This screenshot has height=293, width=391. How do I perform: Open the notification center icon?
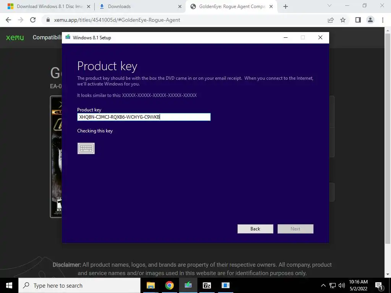point(379,285)
